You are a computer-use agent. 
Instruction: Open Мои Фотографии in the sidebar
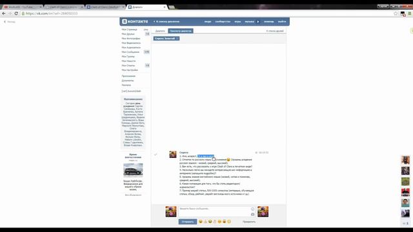(x=131, y=39)
